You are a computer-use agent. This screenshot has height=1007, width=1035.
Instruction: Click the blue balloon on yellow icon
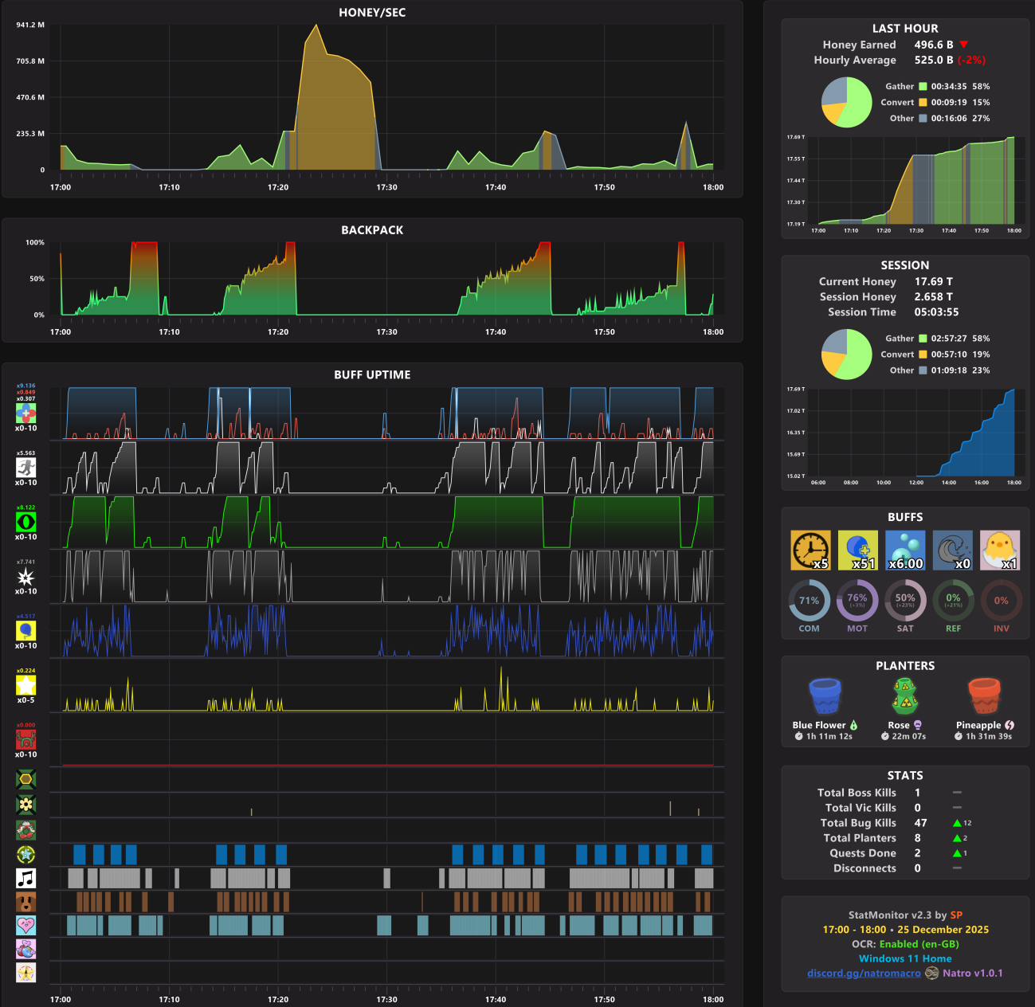pos(26,630)
